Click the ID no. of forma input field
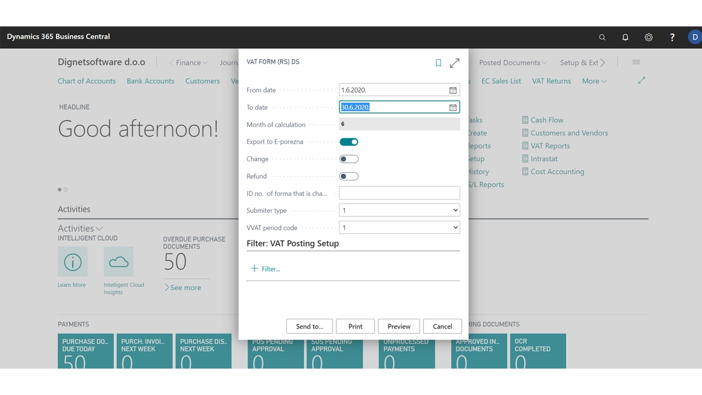Screen dimensions: 702x395 coord(399,193)
